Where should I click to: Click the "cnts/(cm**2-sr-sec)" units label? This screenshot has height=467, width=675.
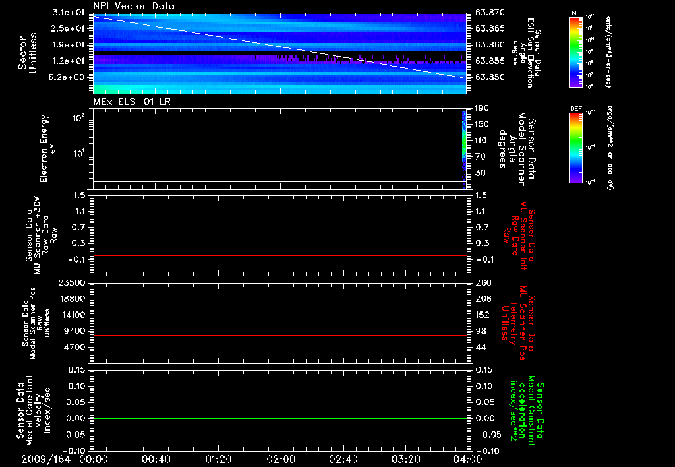tap(608, 51)
